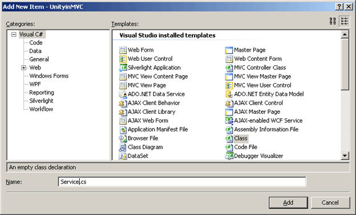
Task: Pick the MVC Controller Class icon
Action: pos(229,68)
